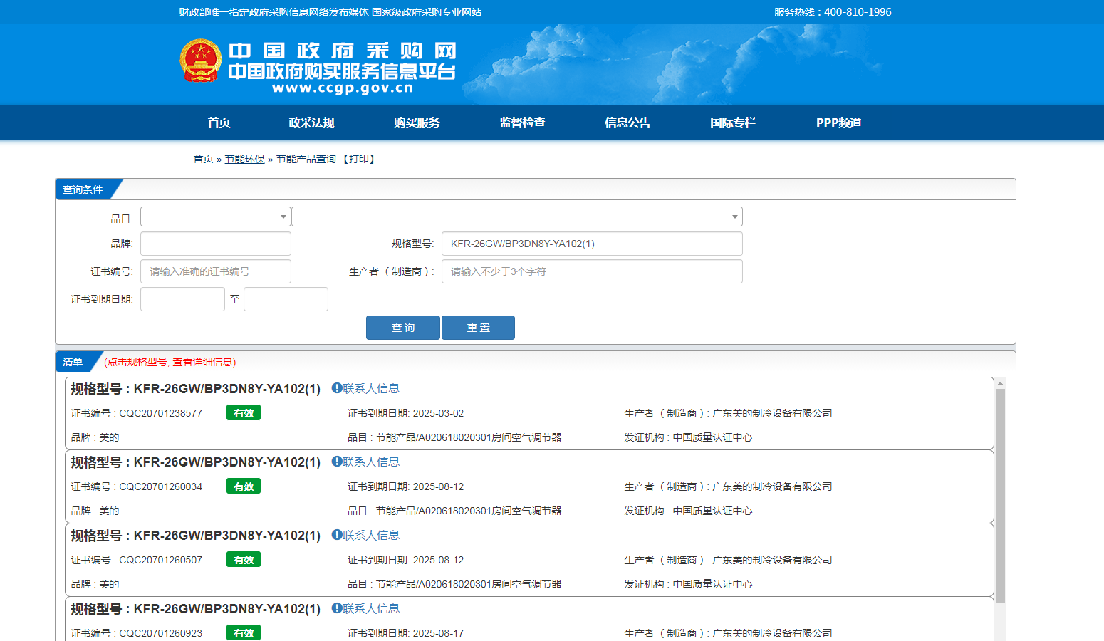
Task: Open contact info icon for certificate CQC20701260034
Action: pyautogui.click(x=337, y=462)
